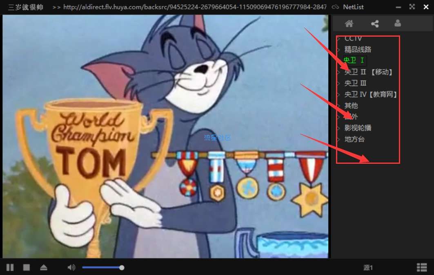Open the NetList label
Viewport: 434px width, 275px height.
353,7
